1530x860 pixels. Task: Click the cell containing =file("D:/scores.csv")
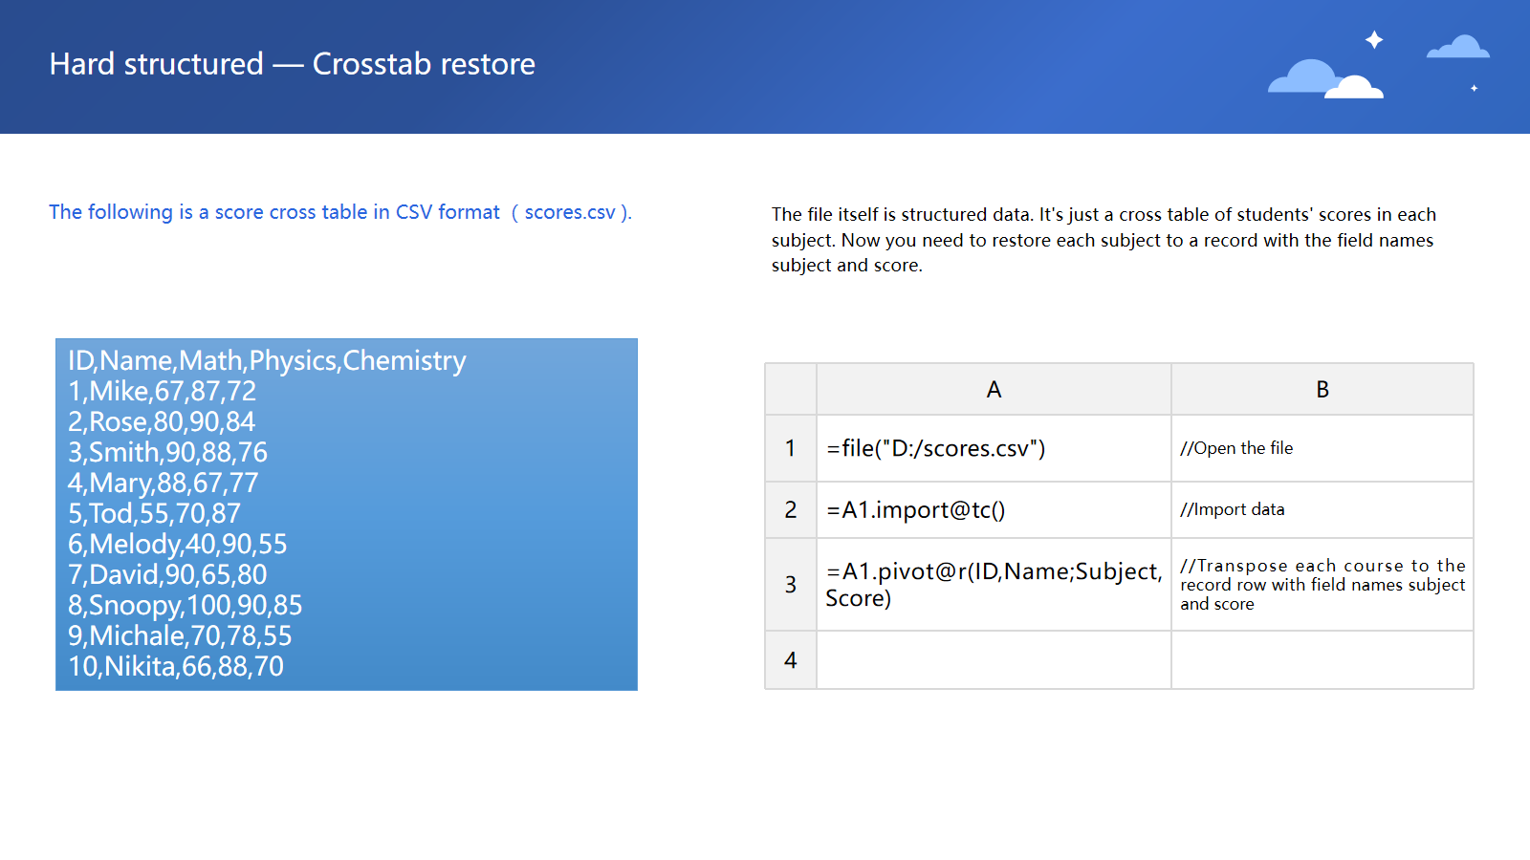tap(994, 448)
